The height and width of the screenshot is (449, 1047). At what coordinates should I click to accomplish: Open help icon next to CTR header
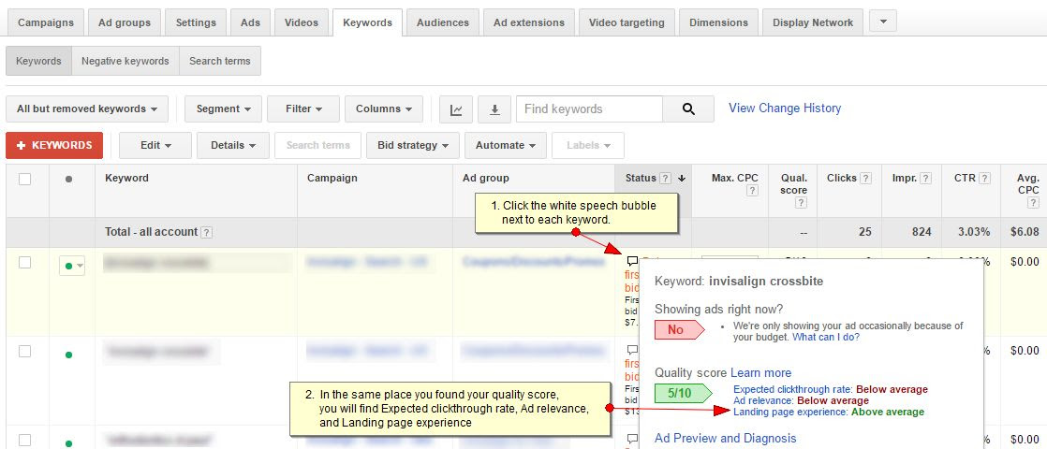click(x=984, y=178)
